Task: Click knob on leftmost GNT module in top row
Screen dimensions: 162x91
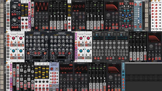Action: tap(23, 20)
